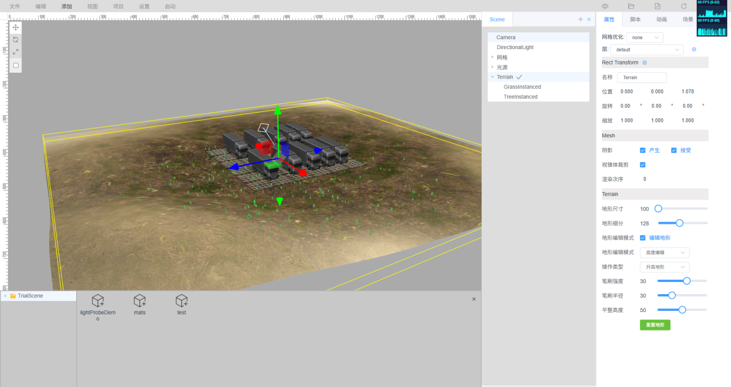Screen dimensions: 731x387
Task: Click the green 重置地形 button
Action: (x=655, y=325)
